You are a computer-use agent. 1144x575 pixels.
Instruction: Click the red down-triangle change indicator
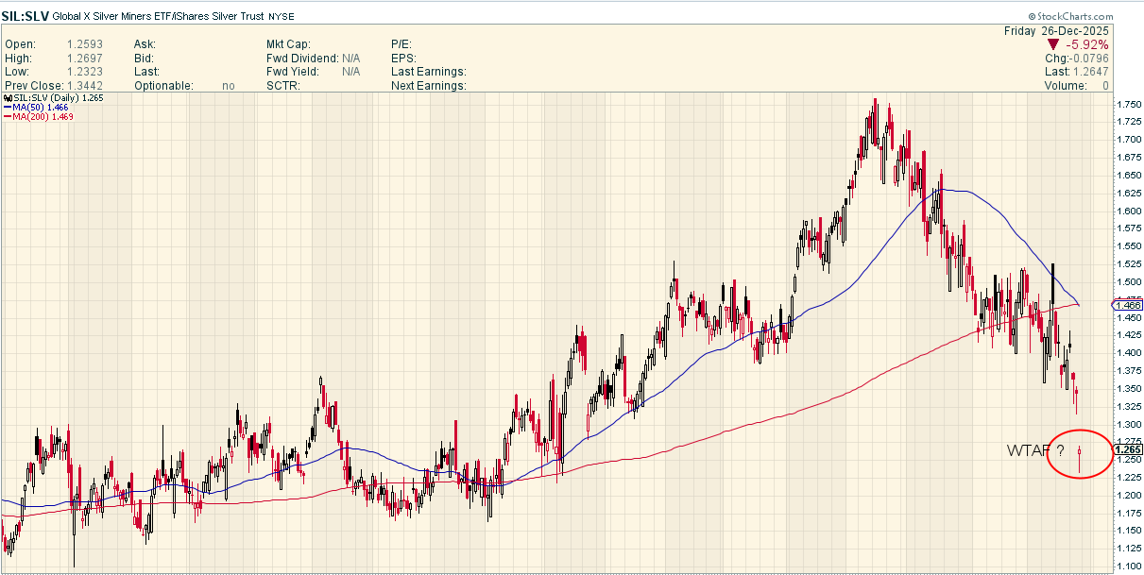point(1052,44)
